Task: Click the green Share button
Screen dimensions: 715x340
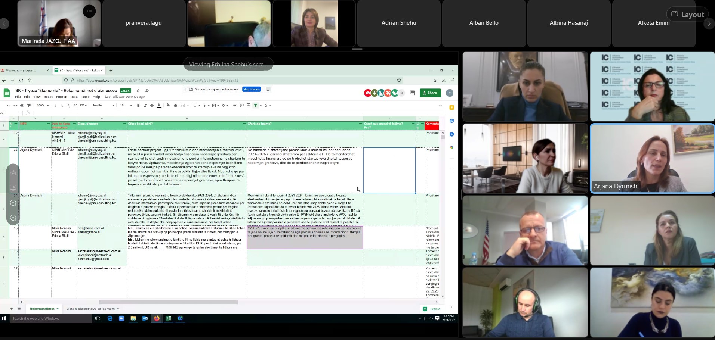Action: tap(430, 93)
